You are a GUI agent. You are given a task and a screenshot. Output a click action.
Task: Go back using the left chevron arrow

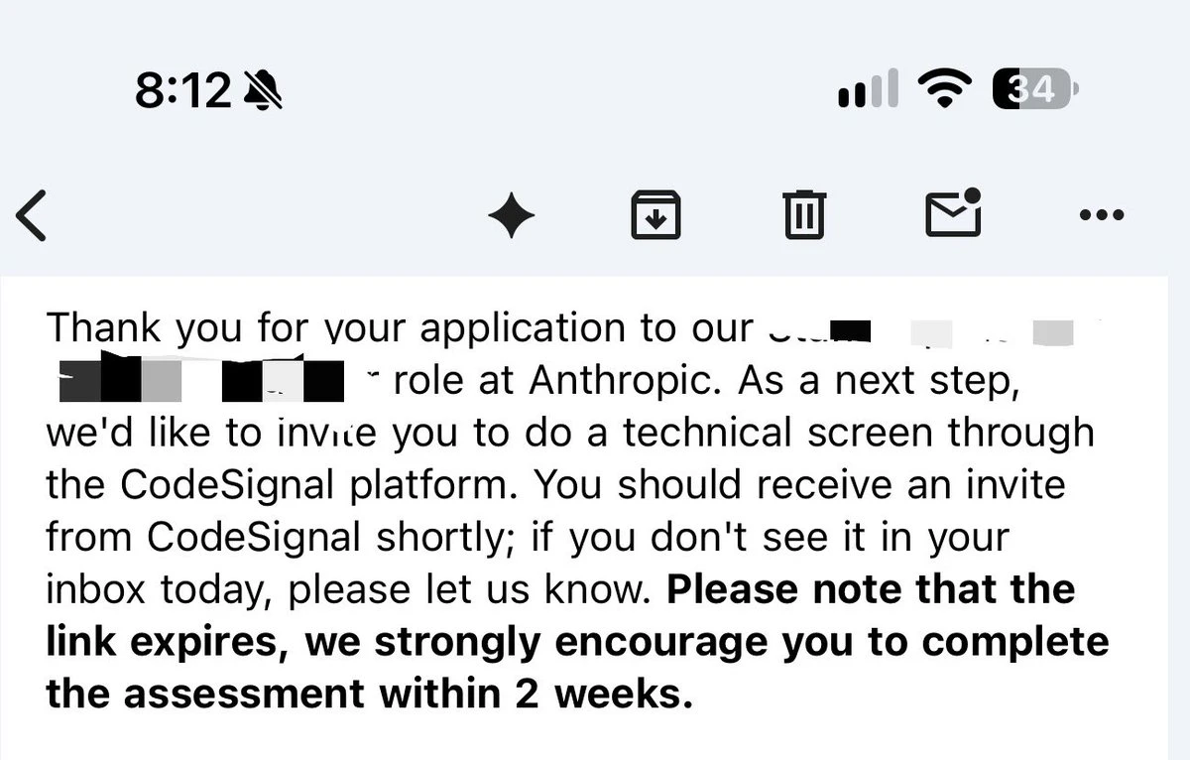(32, 215)
